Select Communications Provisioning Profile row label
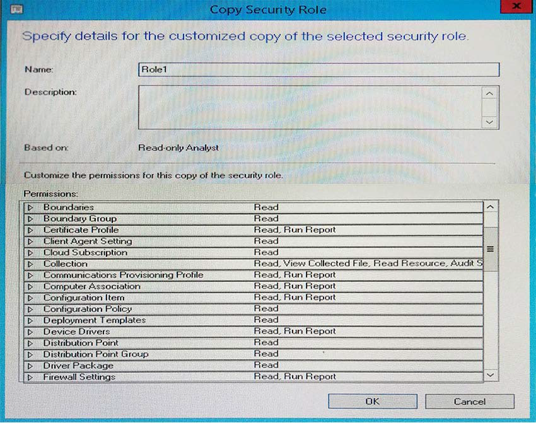This screenshot has width=536, height=423. click(124, 275)
